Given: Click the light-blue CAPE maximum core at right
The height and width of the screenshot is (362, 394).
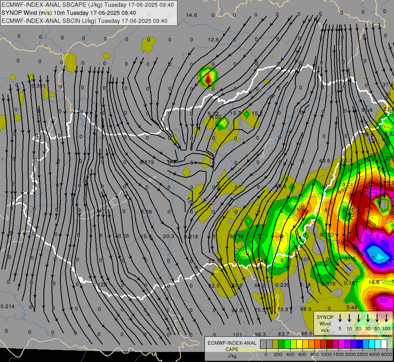Looking at the screenshot, I should (x=379, y=255).
